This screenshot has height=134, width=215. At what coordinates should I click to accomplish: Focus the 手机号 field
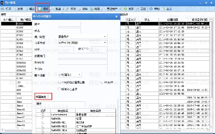[82, 69]
